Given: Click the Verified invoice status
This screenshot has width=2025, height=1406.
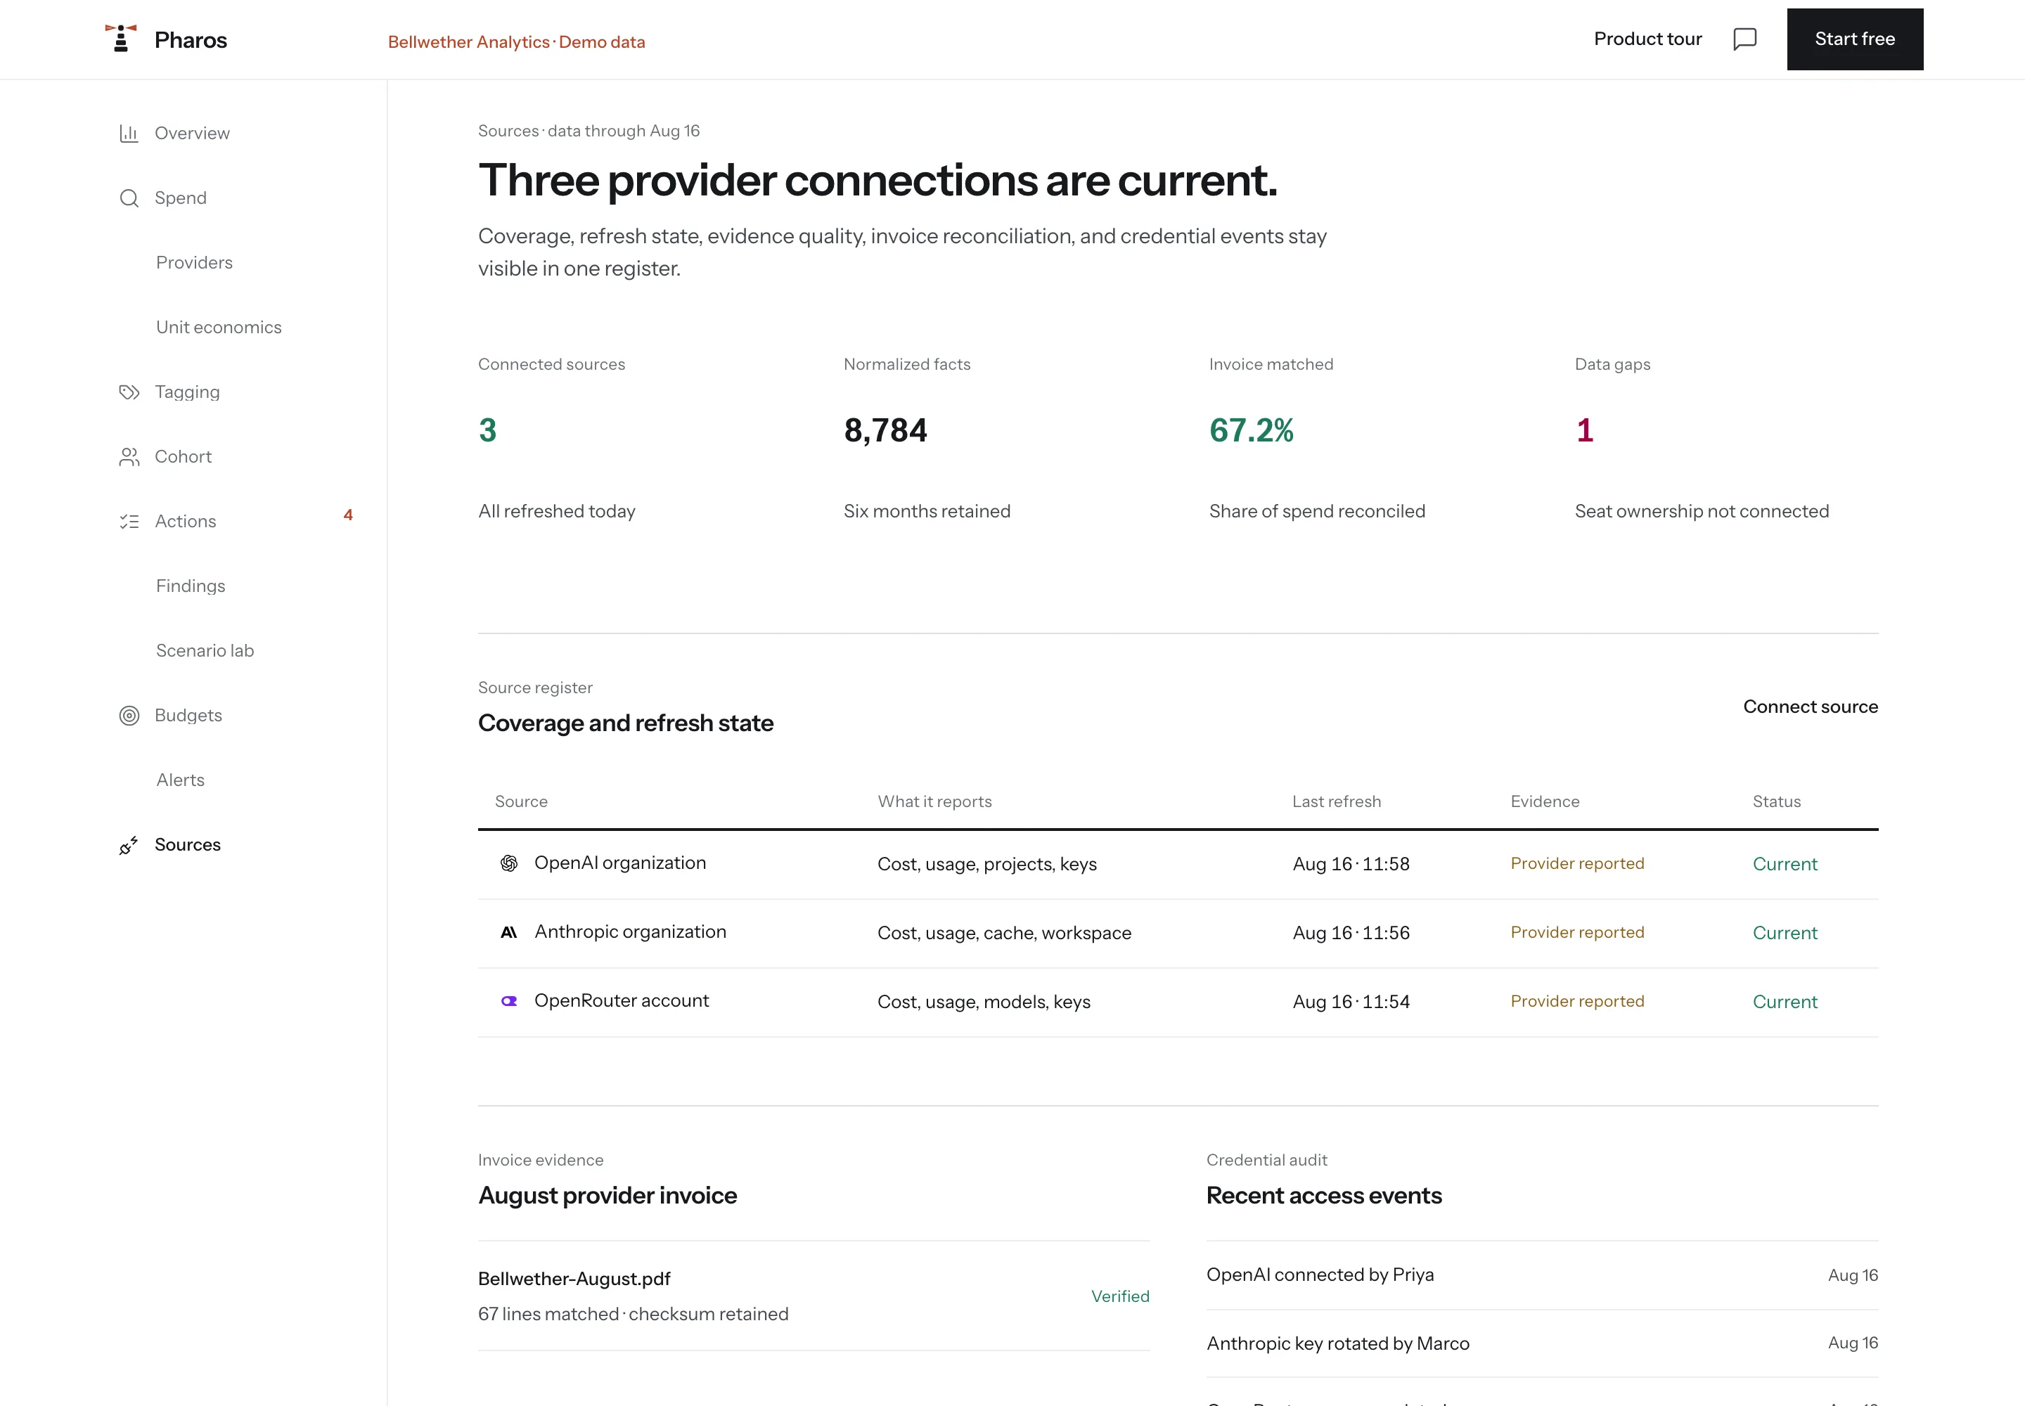Looking at the screenshot, I should click(1119, 1296).
